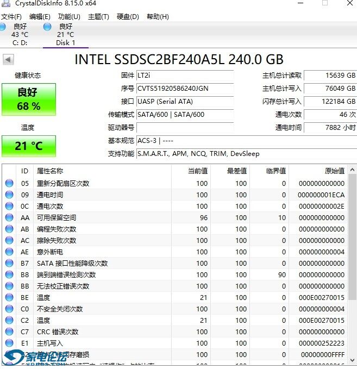Click status orb for AB 编程失败次数 row
The image size is (357, 369).
(x=9, y=229)
